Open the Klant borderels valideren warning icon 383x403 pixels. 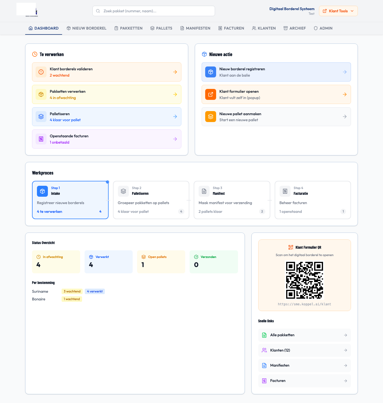(41, 72)
